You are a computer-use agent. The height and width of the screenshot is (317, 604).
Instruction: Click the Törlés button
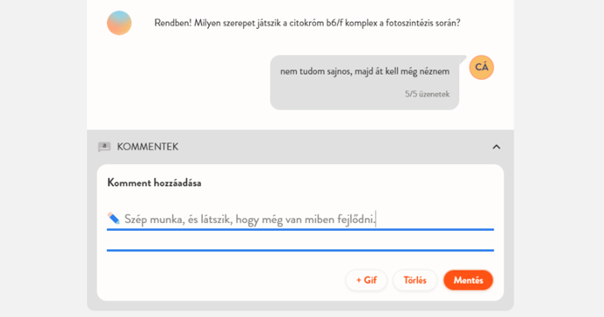[415, 280]
